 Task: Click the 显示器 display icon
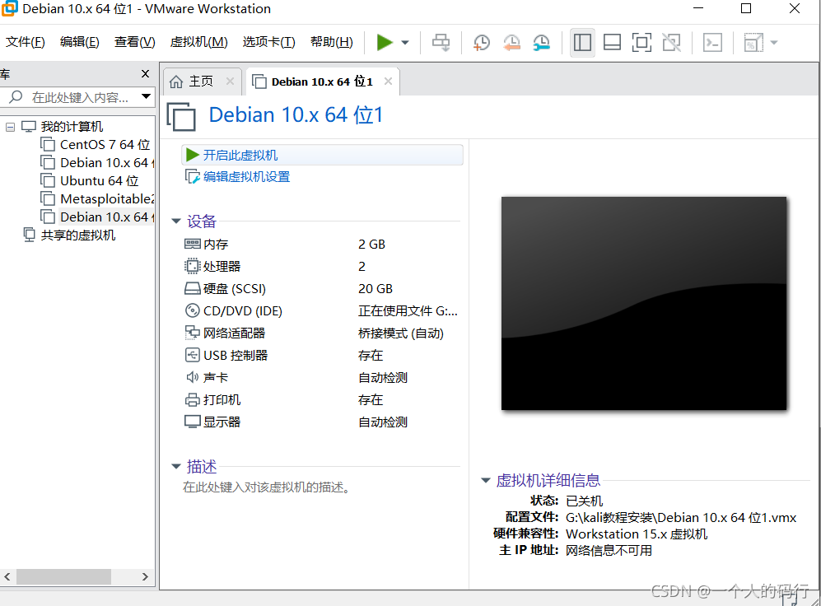click(193, 422)
